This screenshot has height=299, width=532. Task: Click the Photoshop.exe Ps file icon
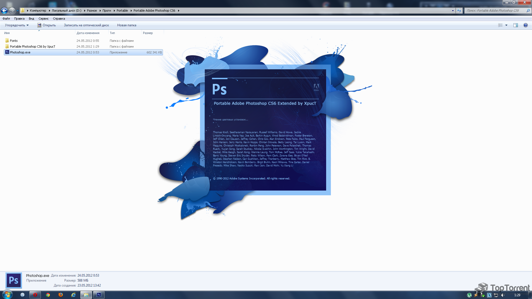click(x=7, y=52)
